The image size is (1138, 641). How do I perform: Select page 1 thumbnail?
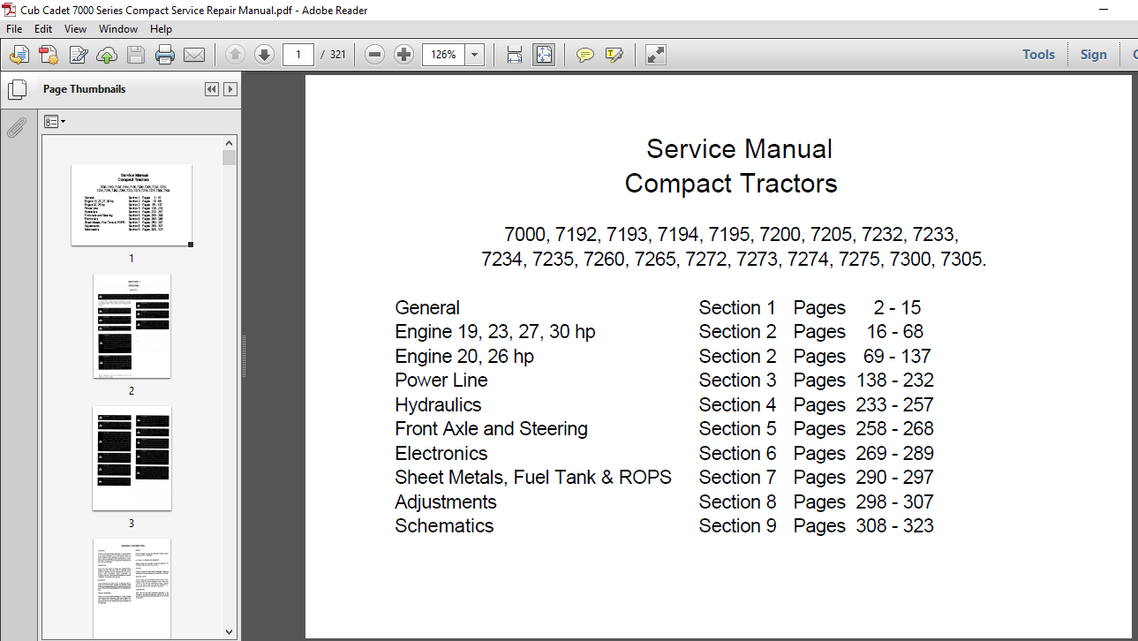(x=132, y=205)
